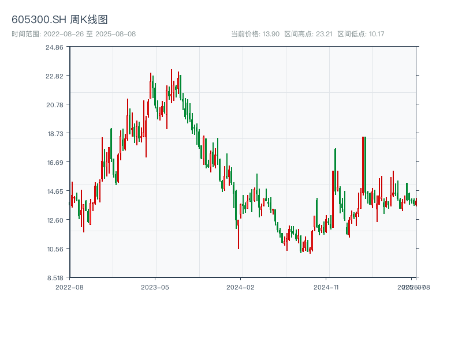Click the y-axis value 18.73
Viewport: 462px width, 346px height.
55,134
